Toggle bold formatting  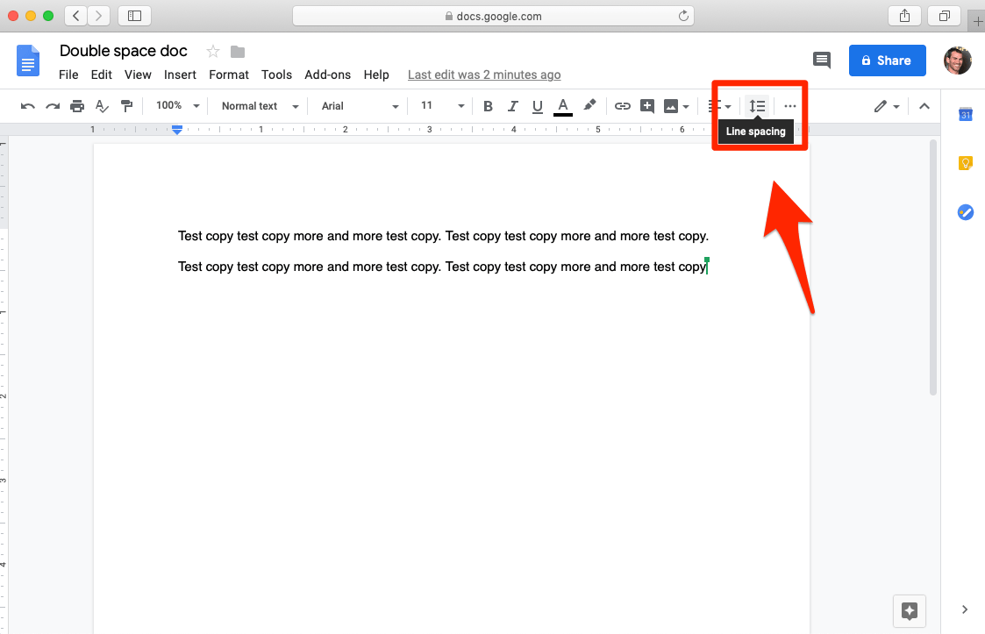click(488, 106)
